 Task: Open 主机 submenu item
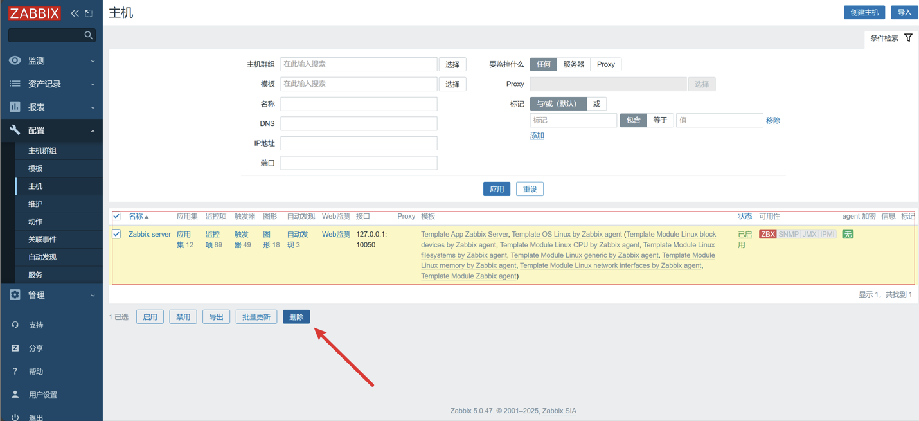coord(35,186)
